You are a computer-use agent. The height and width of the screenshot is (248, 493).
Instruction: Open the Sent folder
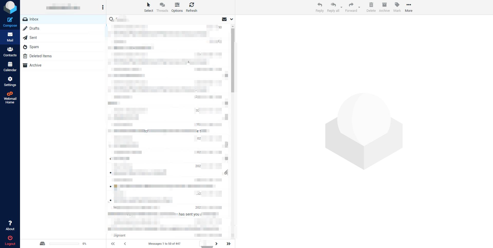tap(63, 38)
